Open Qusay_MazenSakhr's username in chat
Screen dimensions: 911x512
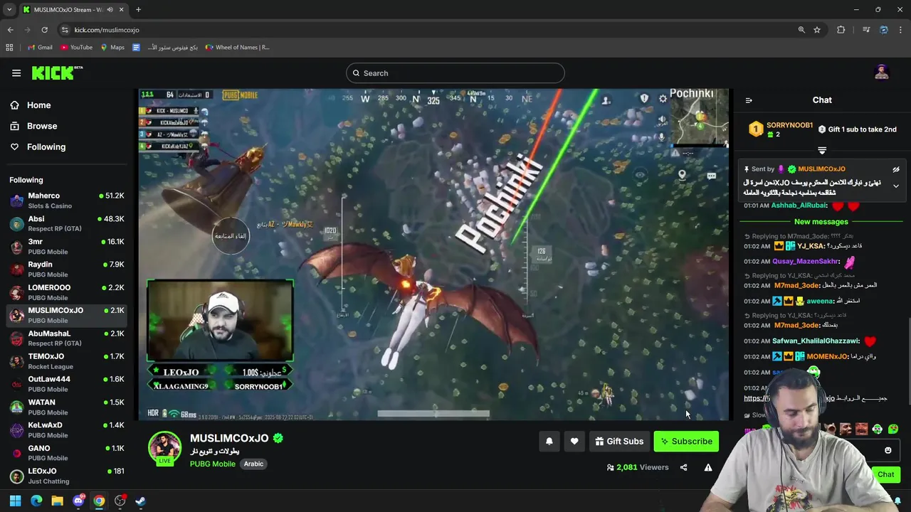coord(806,262)
